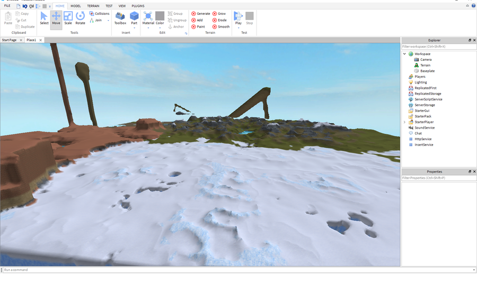This screenshot has height=282, width=477.
Task: Close the Place1 document tab
Action: [x=40, y=40]
